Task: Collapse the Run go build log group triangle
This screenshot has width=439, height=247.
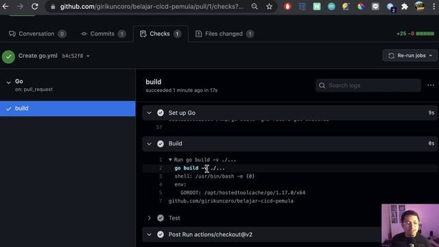Action: pyautogui.click(x=170, y=160)
